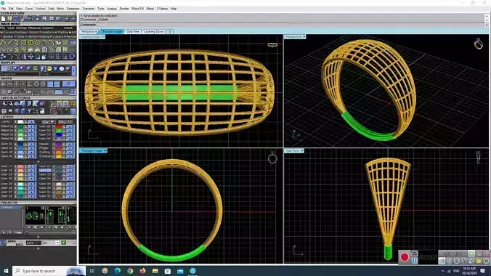Open the red User 01 color swatch
The height and width of the screenshot is (276, 491).
pos(59,126)
